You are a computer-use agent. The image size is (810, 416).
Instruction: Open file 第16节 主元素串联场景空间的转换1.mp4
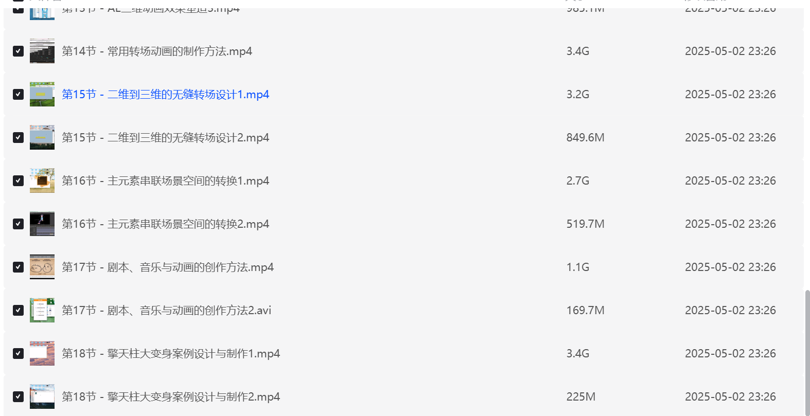166,180
